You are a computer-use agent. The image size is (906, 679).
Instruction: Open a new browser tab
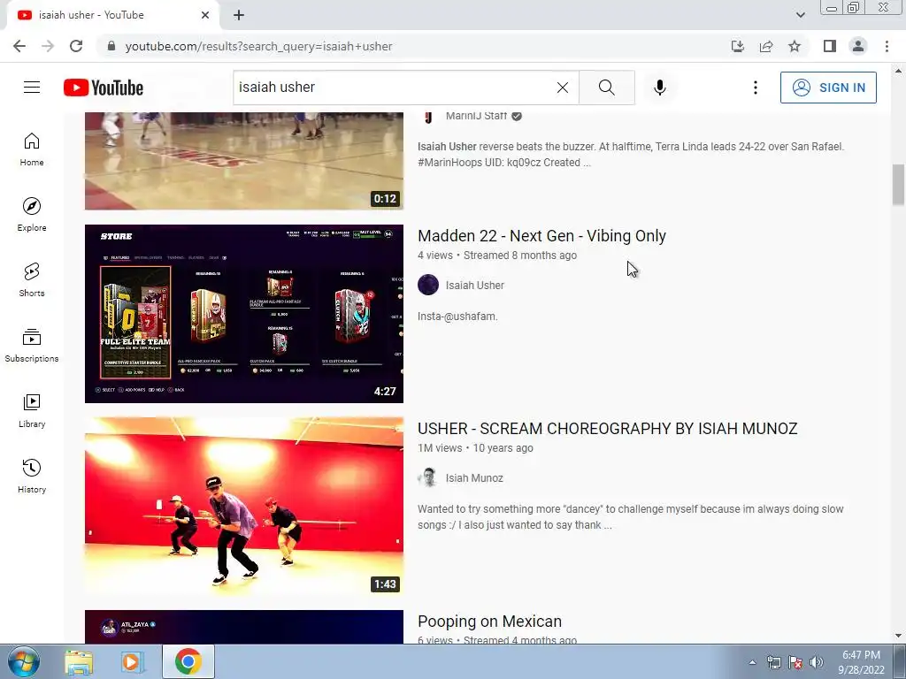point(239,15)
